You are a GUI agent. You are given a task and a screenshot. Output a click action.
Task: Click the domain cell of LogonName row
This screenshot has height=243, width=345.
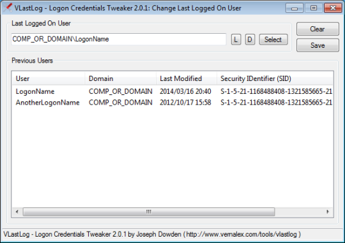click(x=120, y=91)
